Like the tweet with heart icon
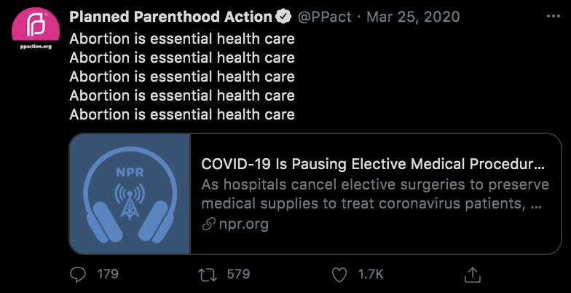The width and height of the screenshot is (571, 293). pyautogui.click(x=339, y=274)
